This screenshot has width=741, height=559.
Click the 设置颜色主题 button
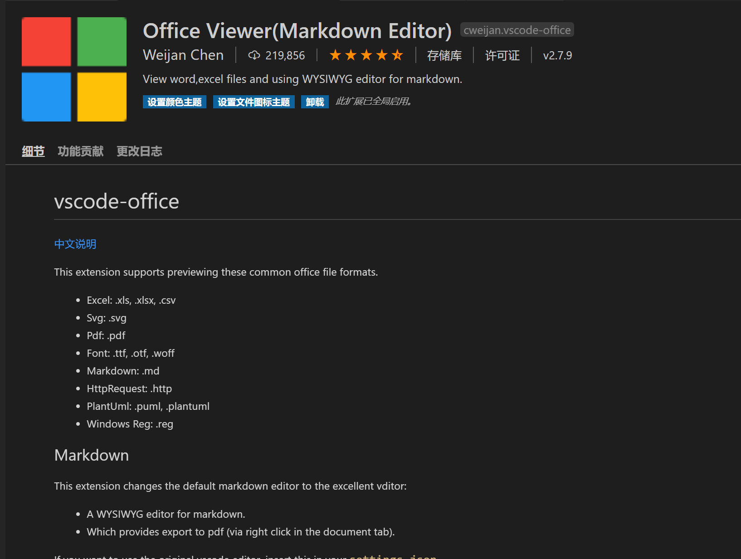175,102
